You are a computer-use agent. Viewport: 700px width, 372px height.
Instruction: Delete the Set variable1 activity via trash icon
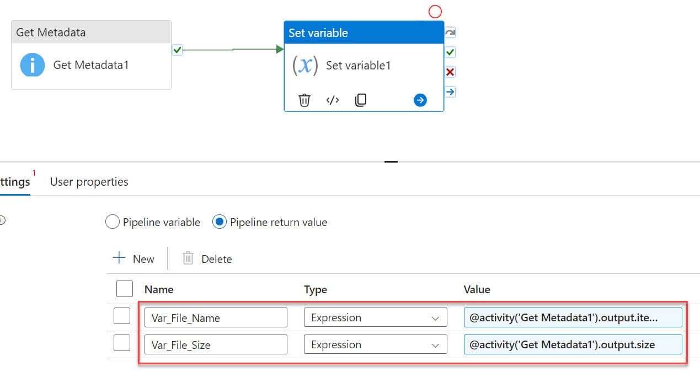click(304, 100)
